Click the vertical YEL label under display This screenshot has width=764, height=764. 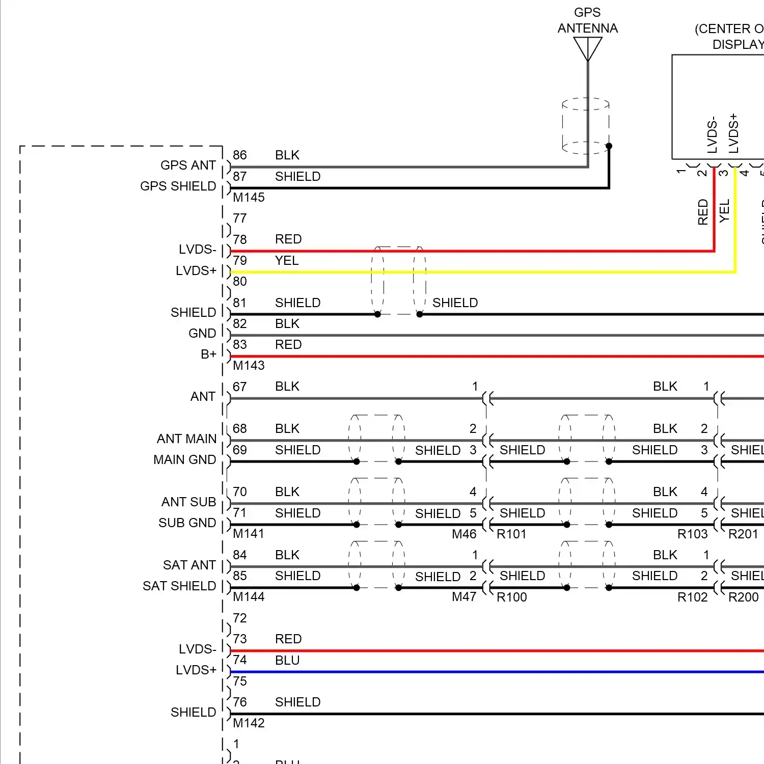[x=724, y=211]
